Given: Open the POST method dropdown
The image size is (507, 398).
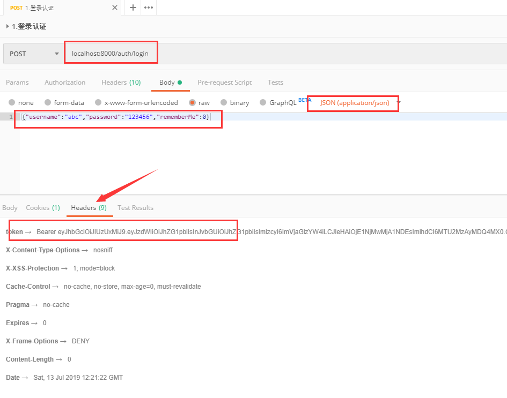Looking at the screenshot, I should (x=34, y=54).
